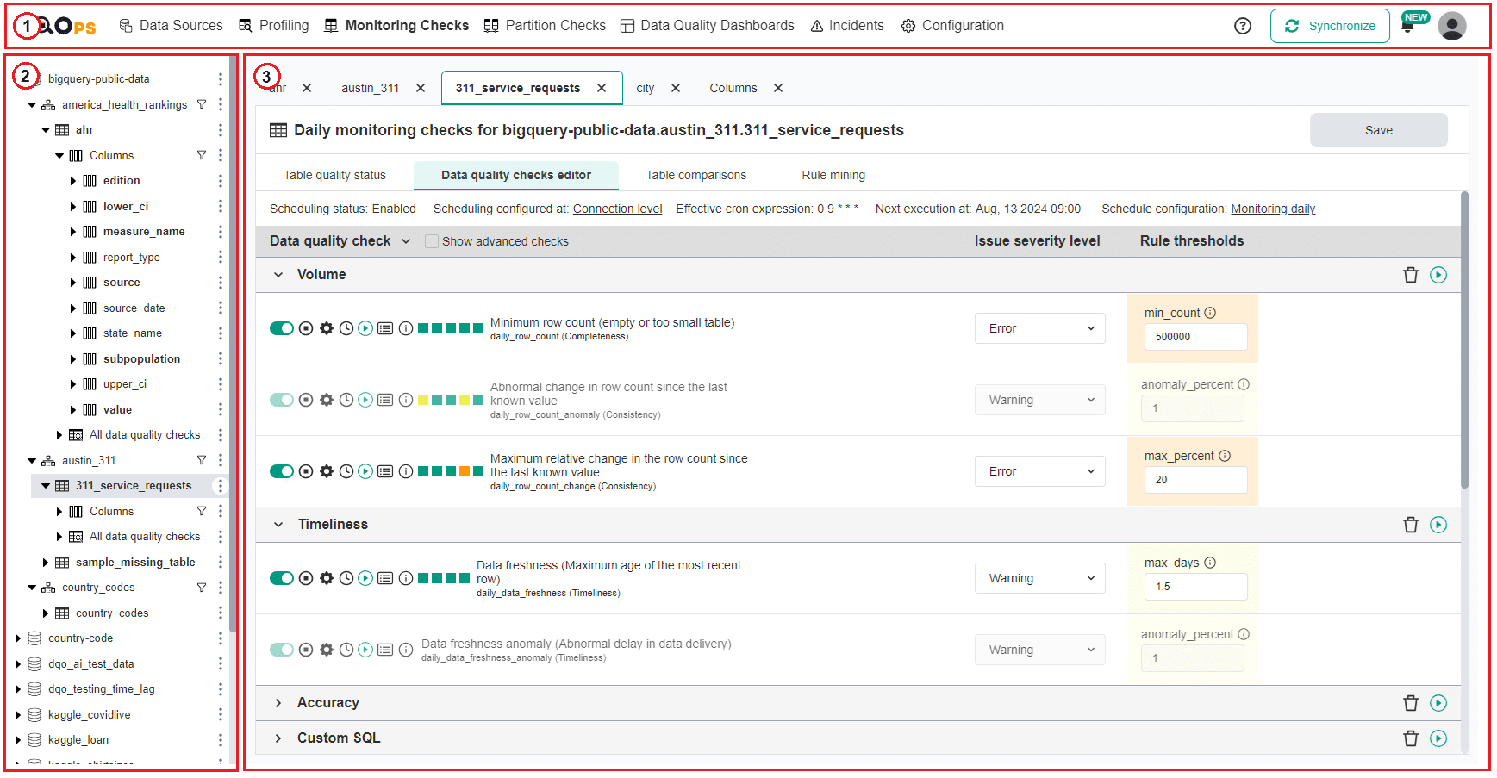
Task: Run all Volume category checks
Action: pos(1438,275)
